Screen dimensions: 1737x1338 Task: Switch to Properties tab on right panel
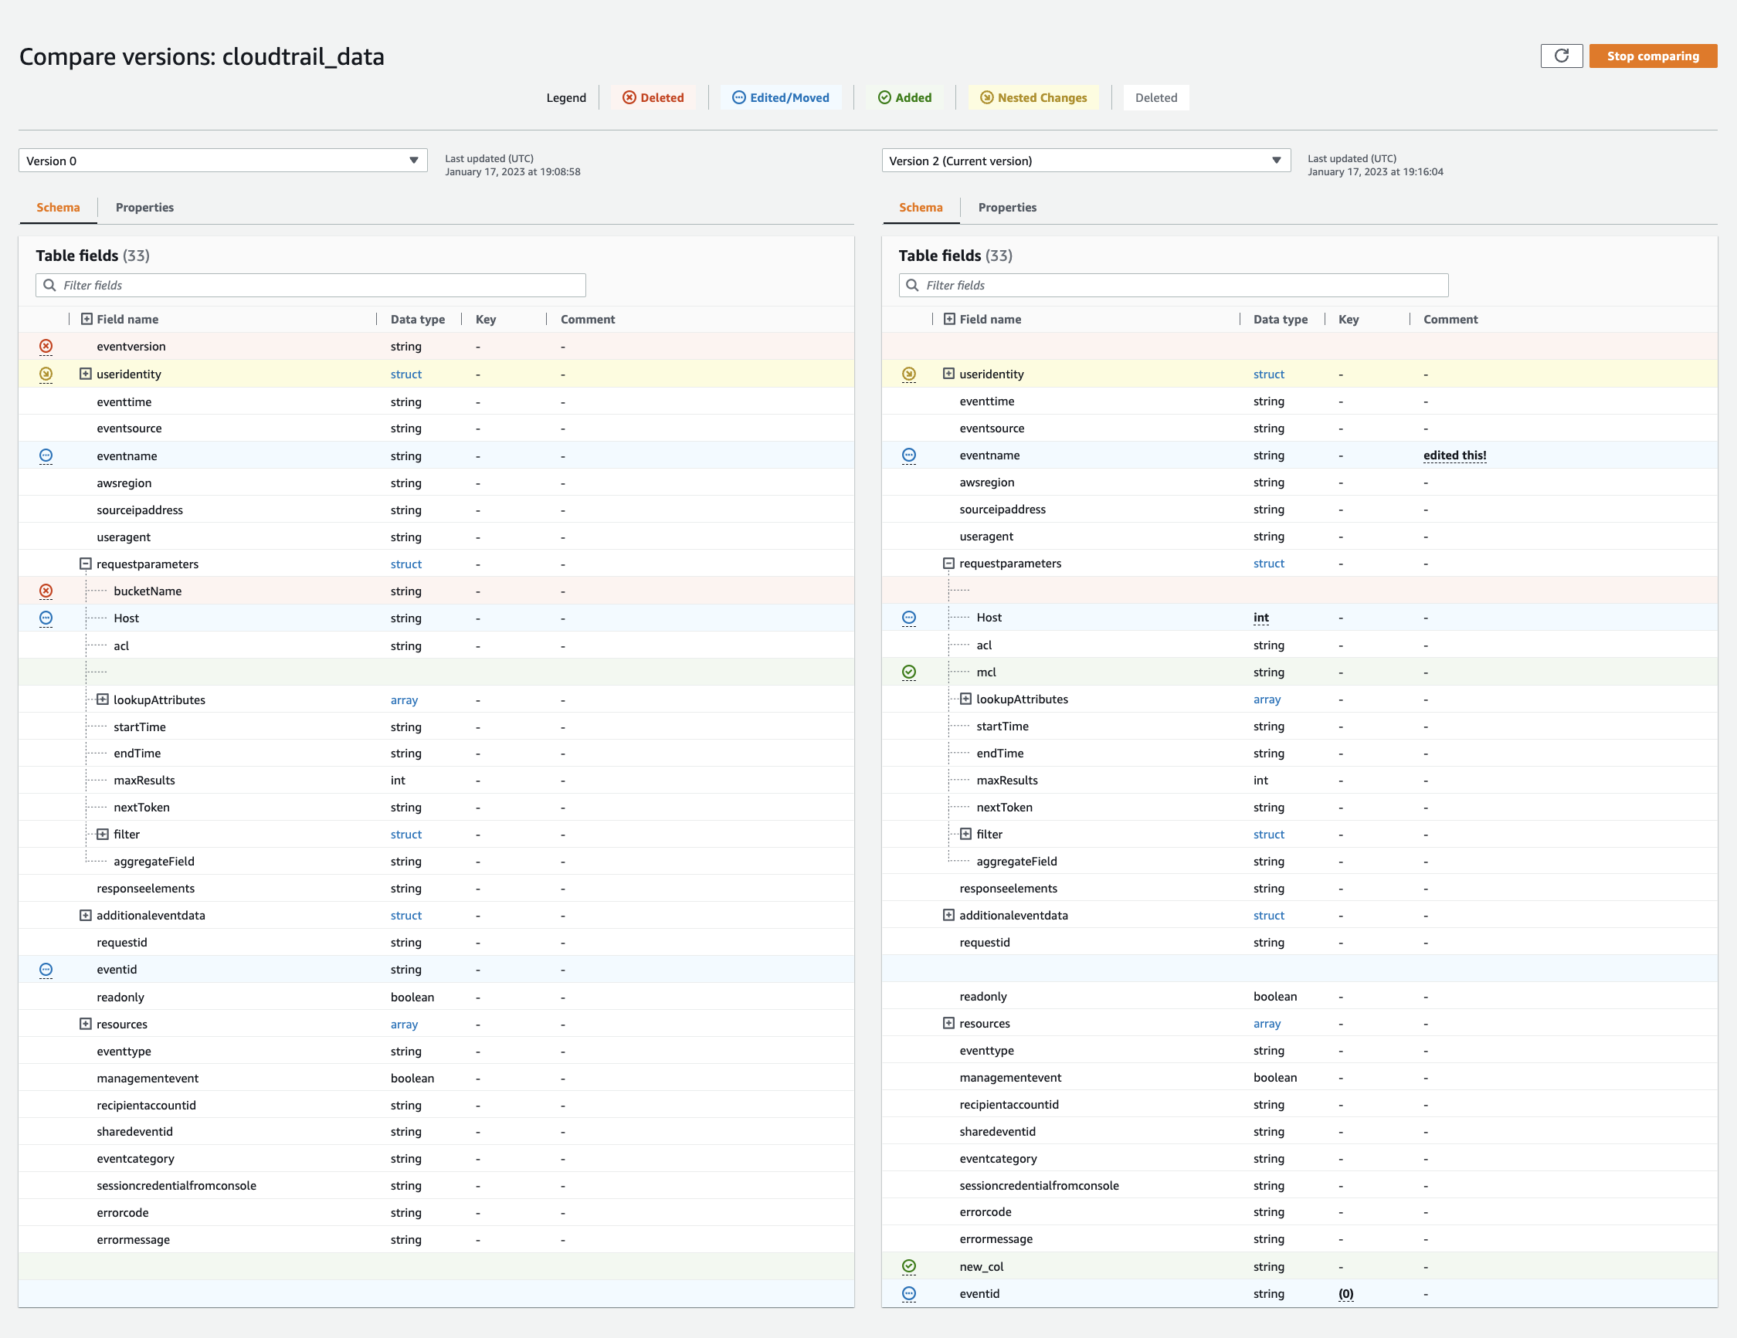coord(1008,207)
